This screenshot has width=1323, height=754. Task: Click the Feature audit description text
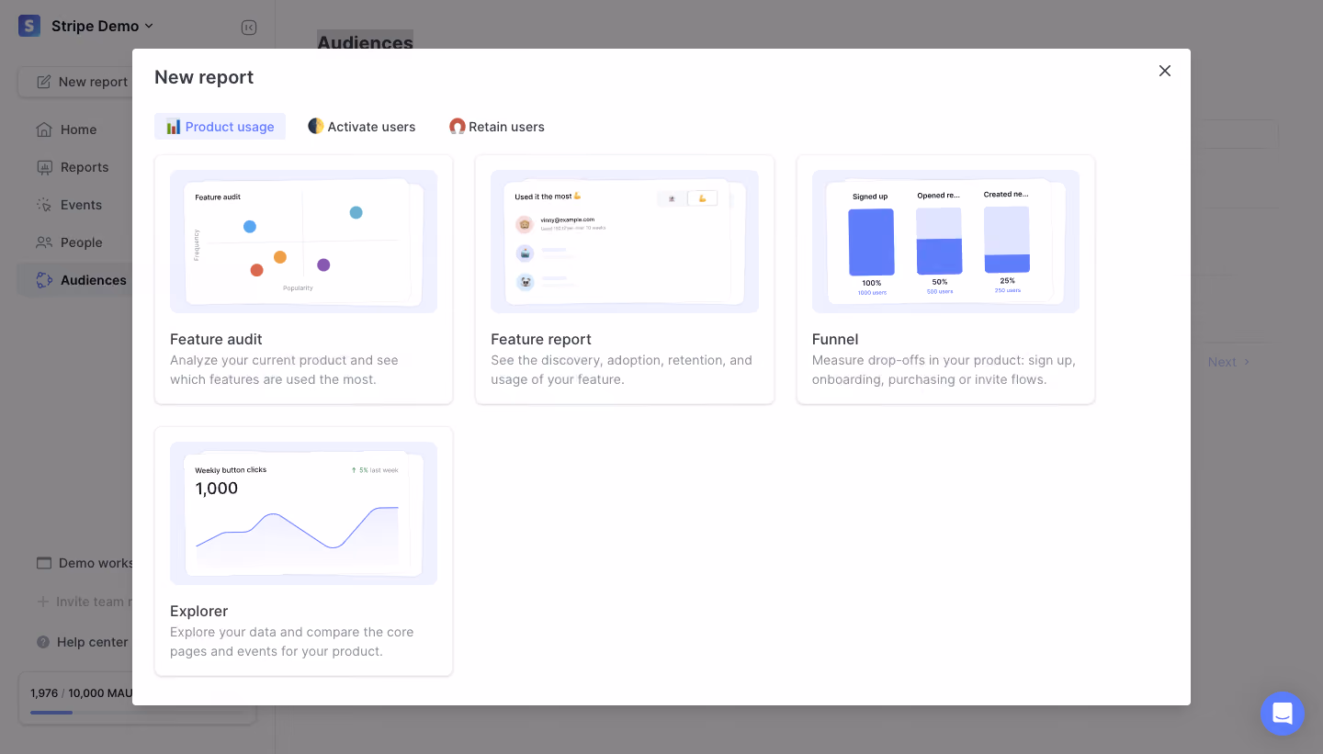click(x=284, y=370)
